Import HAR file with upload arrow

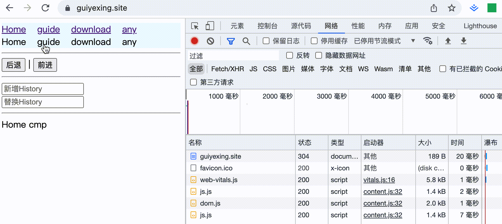click(x=448, y=41)
